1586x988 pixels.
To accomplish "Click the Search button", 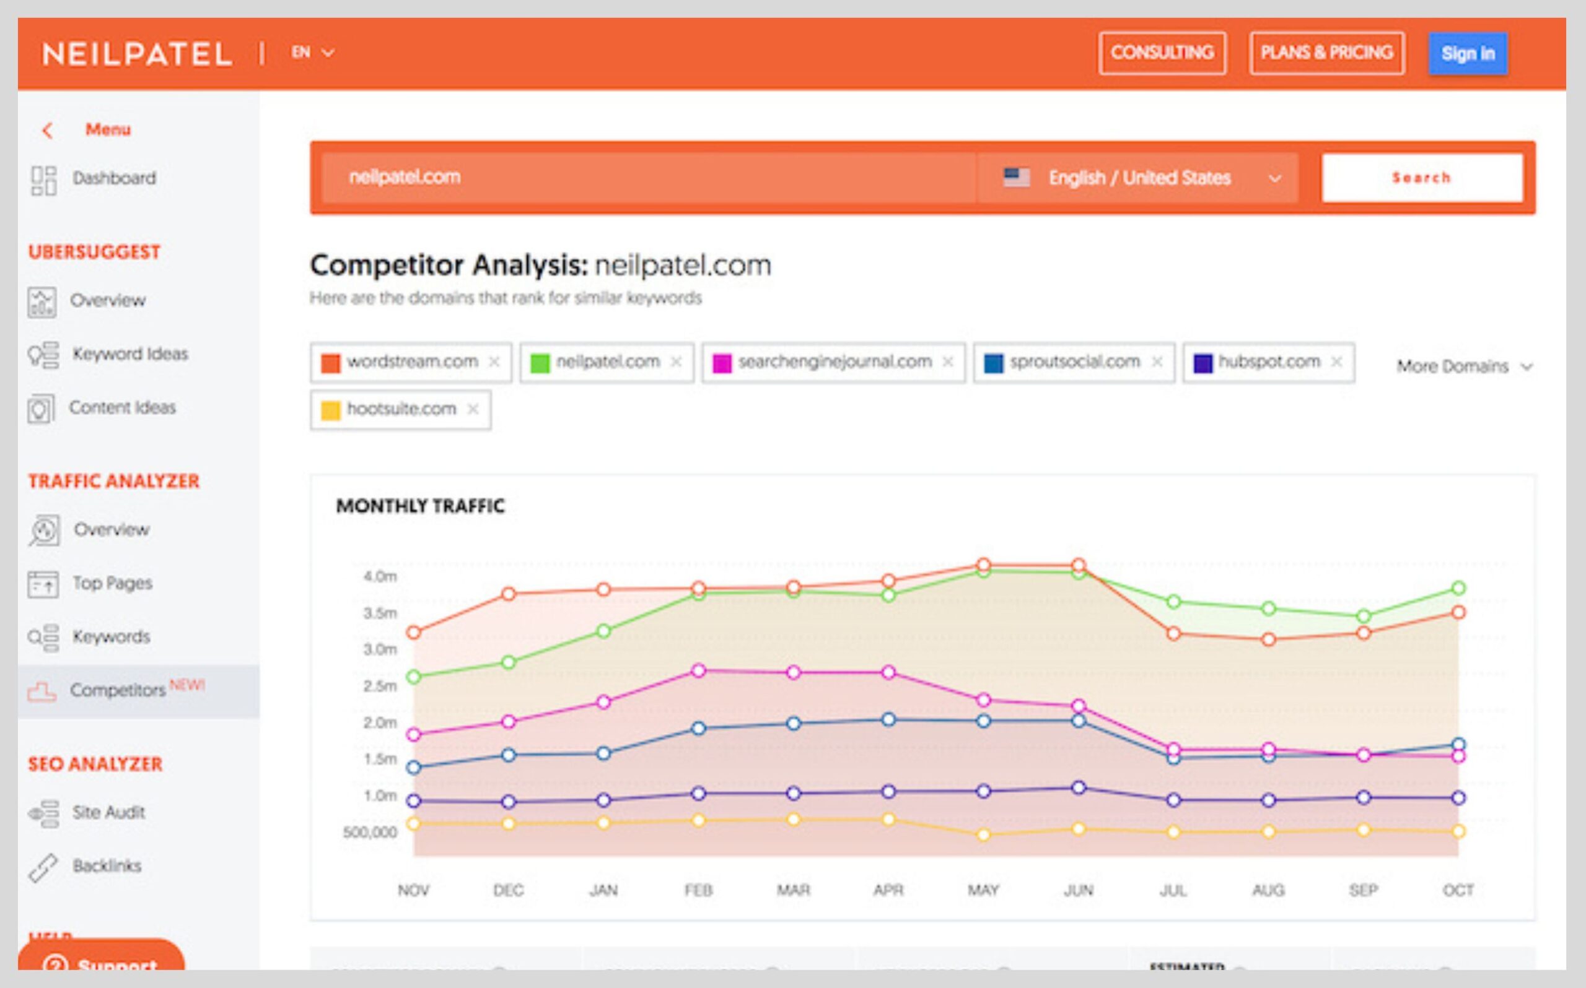I will click(1422, 178).
